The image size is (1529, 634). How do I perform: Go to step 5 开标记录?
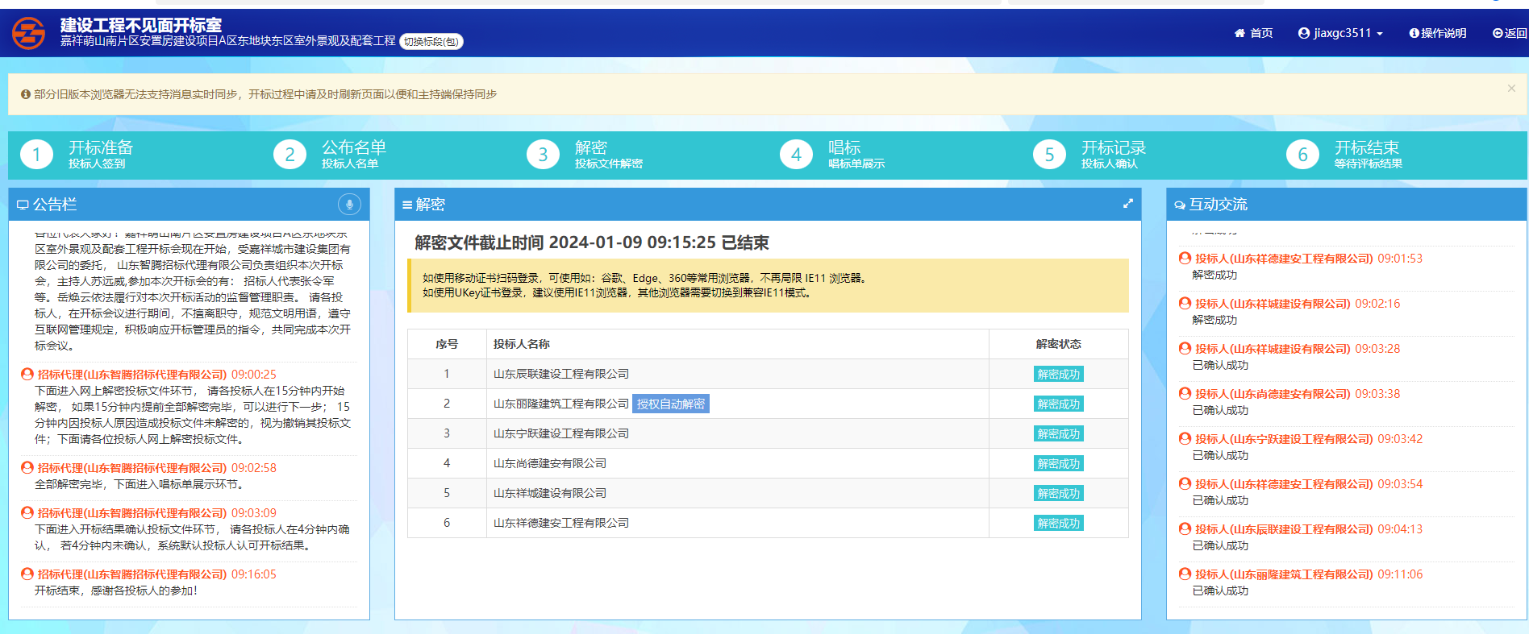tap(1089, 155)
